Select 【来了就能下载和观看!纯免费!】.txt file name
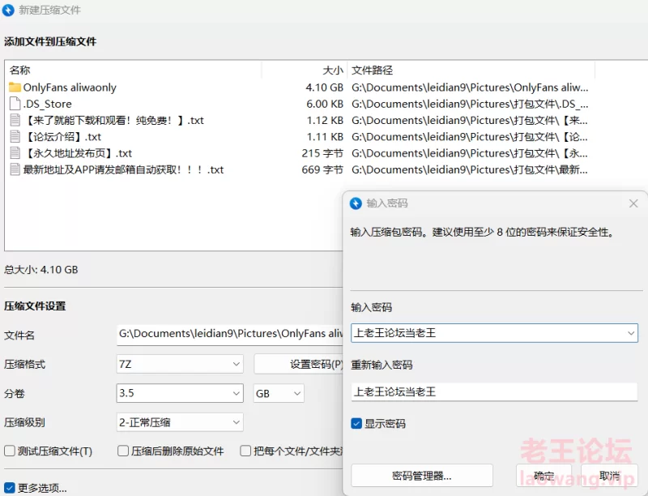Screen dimensions: 648x496 pyautogui.click(x=113, y=120)
